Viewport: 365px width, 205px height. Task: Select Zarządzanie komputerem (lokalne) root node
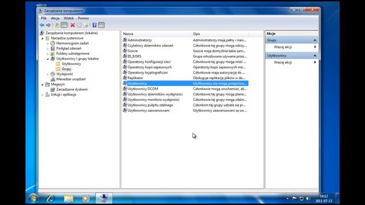pos(71,33)
